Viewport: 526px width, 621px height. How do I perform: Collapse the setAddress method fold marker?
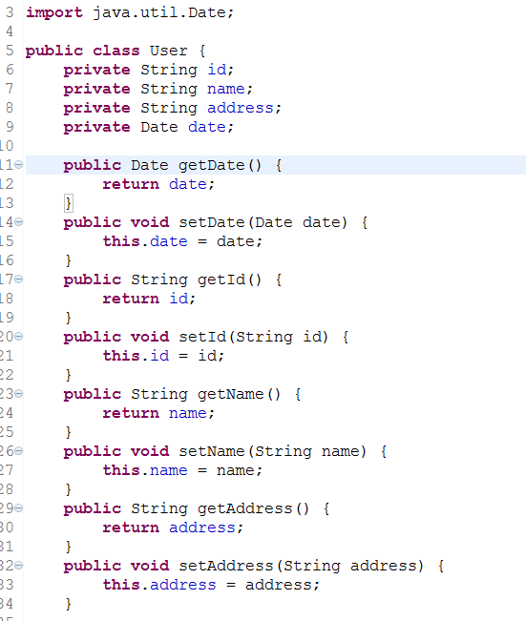[19, 566]
